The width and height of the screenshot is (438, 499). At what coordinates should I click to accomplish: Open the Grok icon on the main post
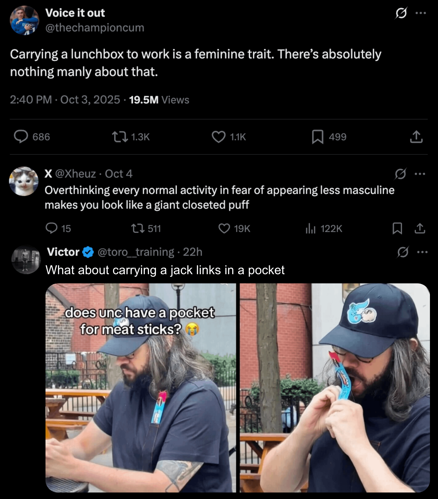coord(401,13)
